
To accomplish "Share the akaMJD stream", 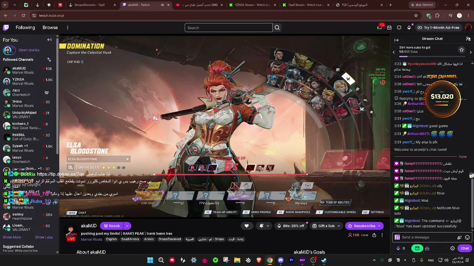I will click(374, 235).
